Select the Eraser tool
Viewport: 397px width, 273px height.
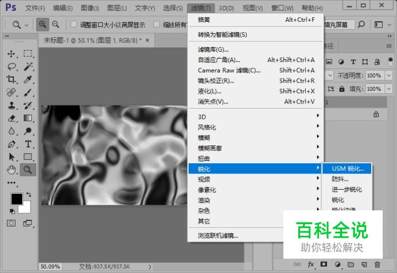click(11, 118)
